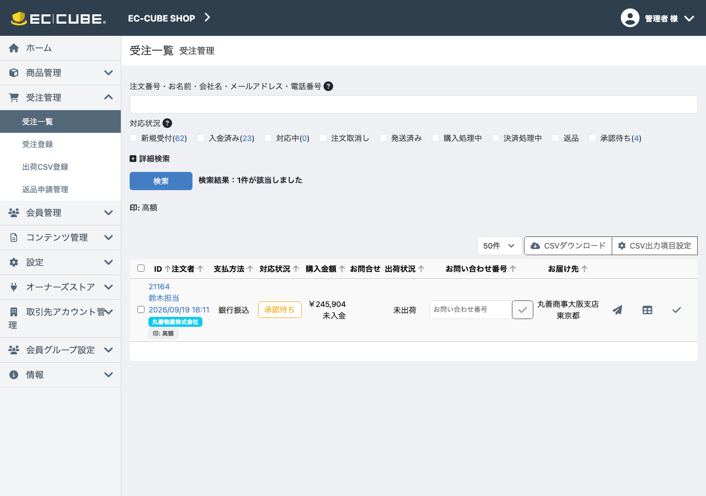Sort by 支払方法 column arrow
This screenshot has width=706, height=496.
coord(250,269)
